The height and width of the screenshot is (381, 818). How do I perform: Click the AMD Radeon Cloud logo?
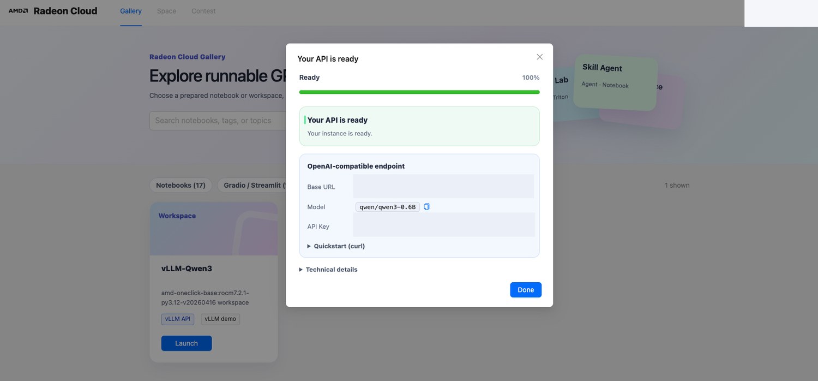click(x=53, y=11)
